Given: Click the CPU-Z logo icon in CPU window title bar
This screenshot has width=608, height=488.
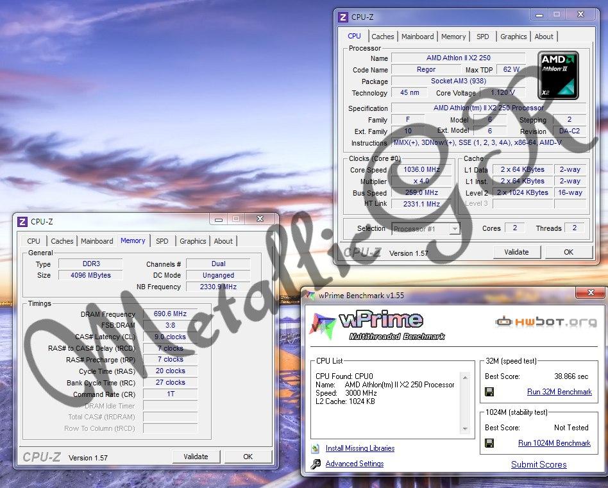Looking at the screenshot, I should [x=342, y=17].
